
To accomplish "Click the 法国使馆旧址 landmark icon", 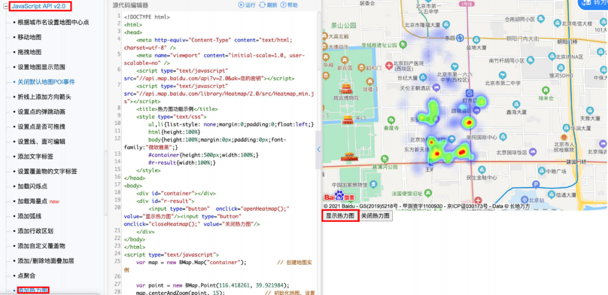I will tap(427, 193).
